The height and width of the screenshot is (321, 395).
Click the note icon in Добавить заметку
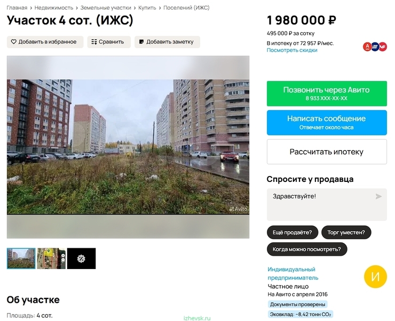(x=141, y=42)
